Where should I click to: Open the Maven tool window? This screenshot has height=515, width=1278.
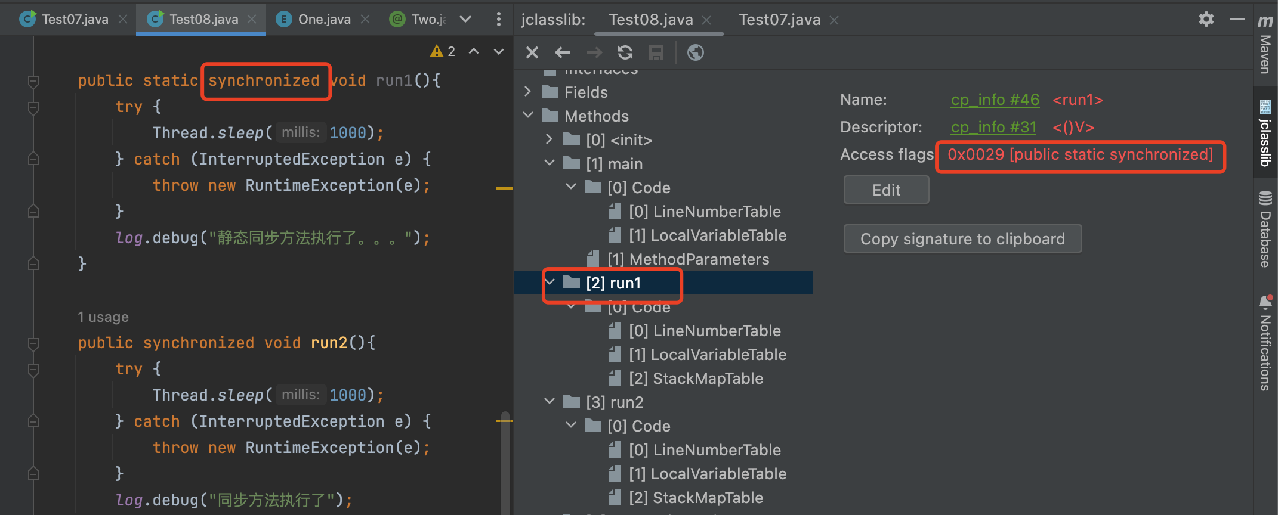click(x=1265, y=45)
